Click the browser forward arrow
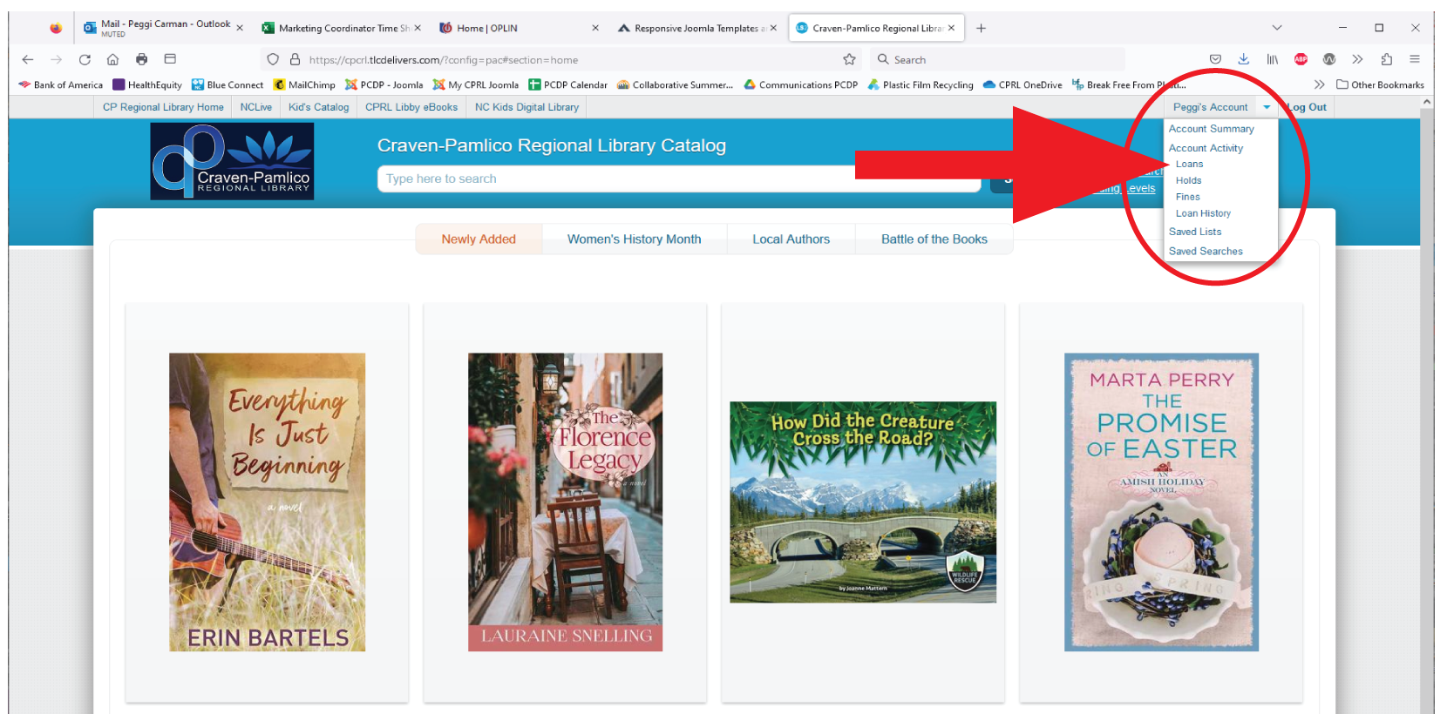Image resolution: width=1447 pixels, height=714 pixels. click(57, 59)
